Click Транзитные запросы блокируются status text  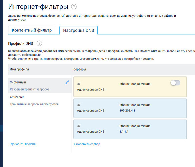(34, 104)
